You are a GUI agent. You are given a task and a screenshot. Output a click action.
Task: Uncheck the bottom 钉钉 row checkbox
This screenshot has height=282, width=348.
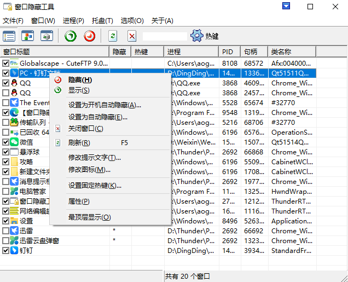[5, 250]
